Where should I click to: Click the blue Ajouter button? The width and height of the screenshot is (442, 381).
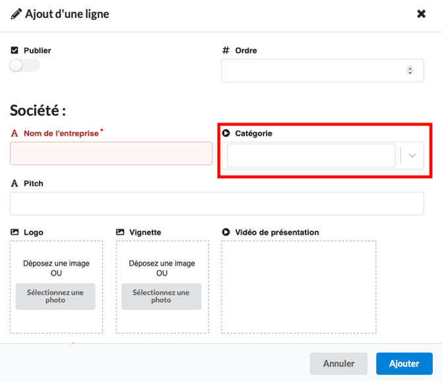click(x=404, y=363)
